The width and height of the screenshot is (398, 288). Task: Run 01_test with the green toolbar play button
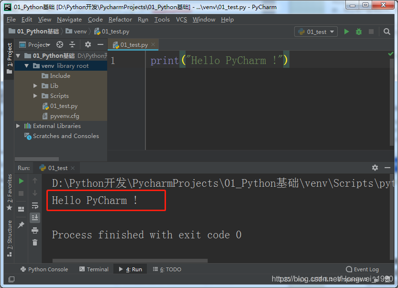click(346, 32)
